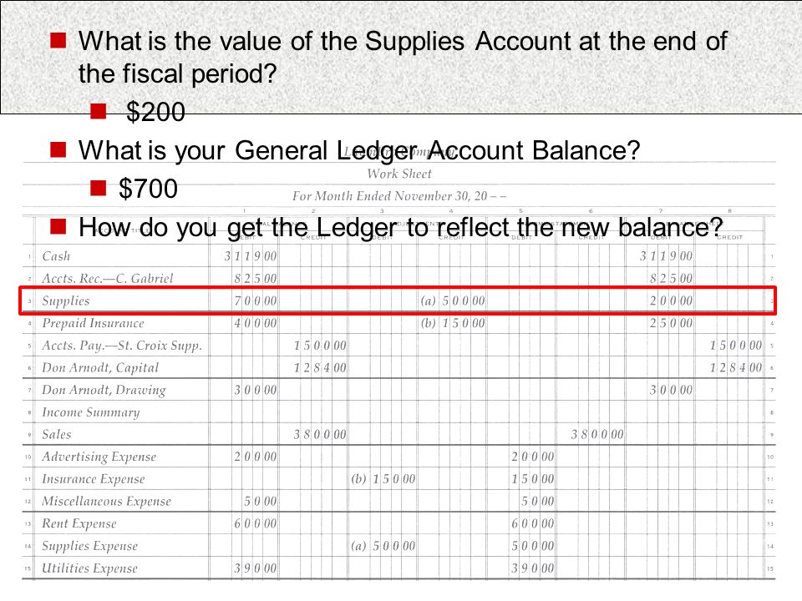This screenshot has width=802, height=601.
Task: Select the highlighted Supplies row label
Action: [65, 301]
